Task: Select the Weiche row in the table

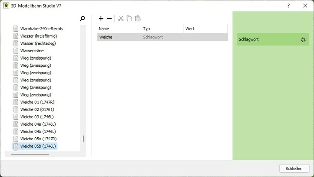Action: click(162, 37)
